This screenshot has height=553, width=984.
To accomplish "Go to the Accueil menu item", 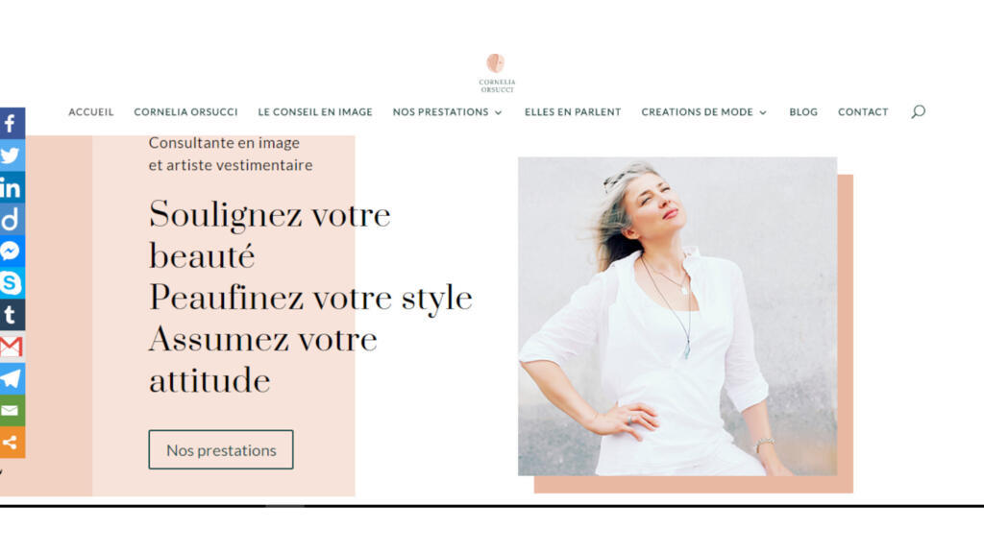I will click(x=91, y=112).
